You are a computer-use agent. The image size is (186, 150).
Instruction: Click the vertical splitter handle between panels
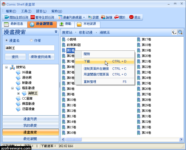click(x=60, y=85)
